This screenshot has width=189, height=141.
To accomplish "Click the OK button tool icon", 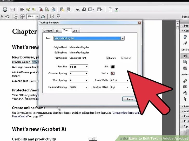I will 185,87.
